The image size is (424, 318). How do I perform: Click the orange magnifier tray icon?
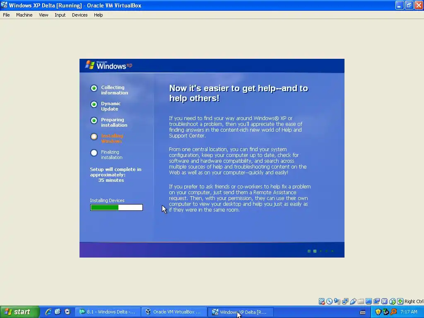point(393,312)
